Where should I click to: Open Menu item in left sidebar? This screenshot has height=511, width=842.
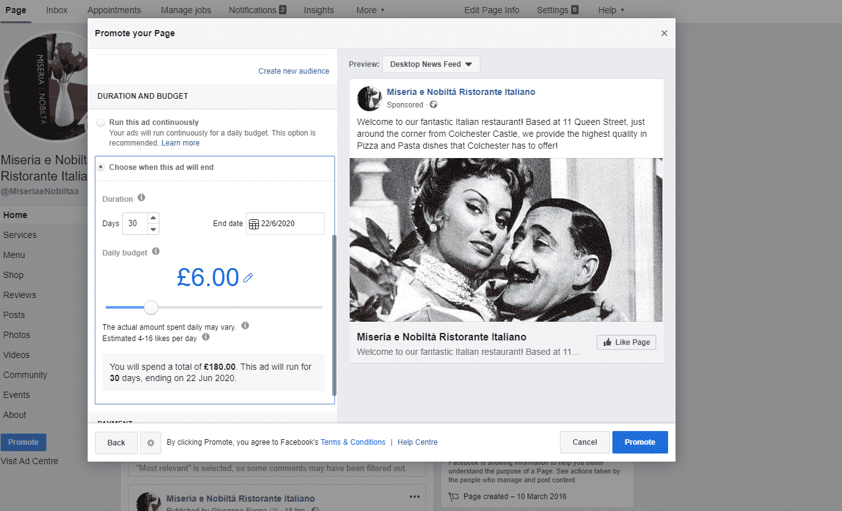coord(14,255)
